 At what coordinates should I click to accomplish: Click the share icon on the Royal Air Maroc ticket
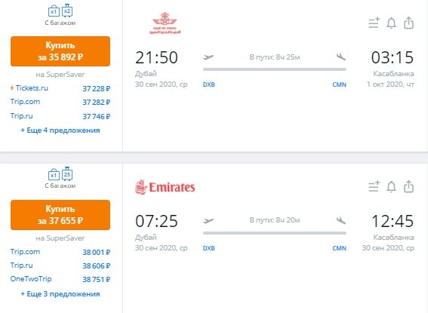coord(408,23)
